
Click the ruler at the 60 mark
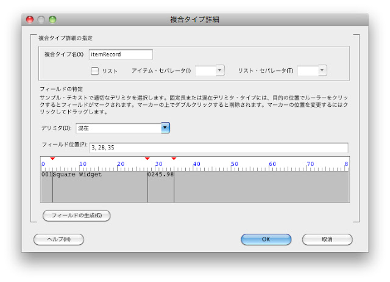coord(272,164)
